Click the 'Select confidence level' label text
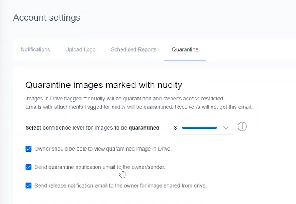Image resolution: width=296 pixels, height=204 pixels. click(x=92, y=128)
